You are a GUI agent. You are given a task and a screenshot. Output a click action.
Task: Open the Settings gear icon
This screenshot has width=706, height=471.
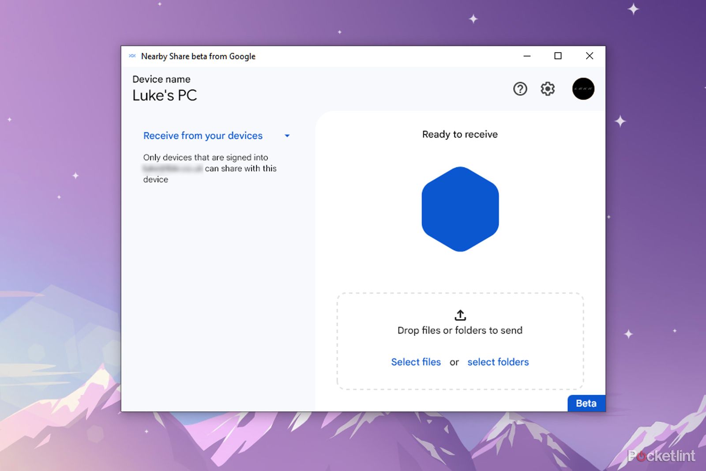click(548, 89)
